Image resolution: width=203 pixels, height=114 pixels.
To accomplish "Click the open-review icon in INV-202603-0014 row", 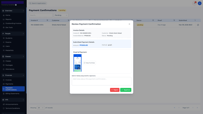I will (198, 25).
